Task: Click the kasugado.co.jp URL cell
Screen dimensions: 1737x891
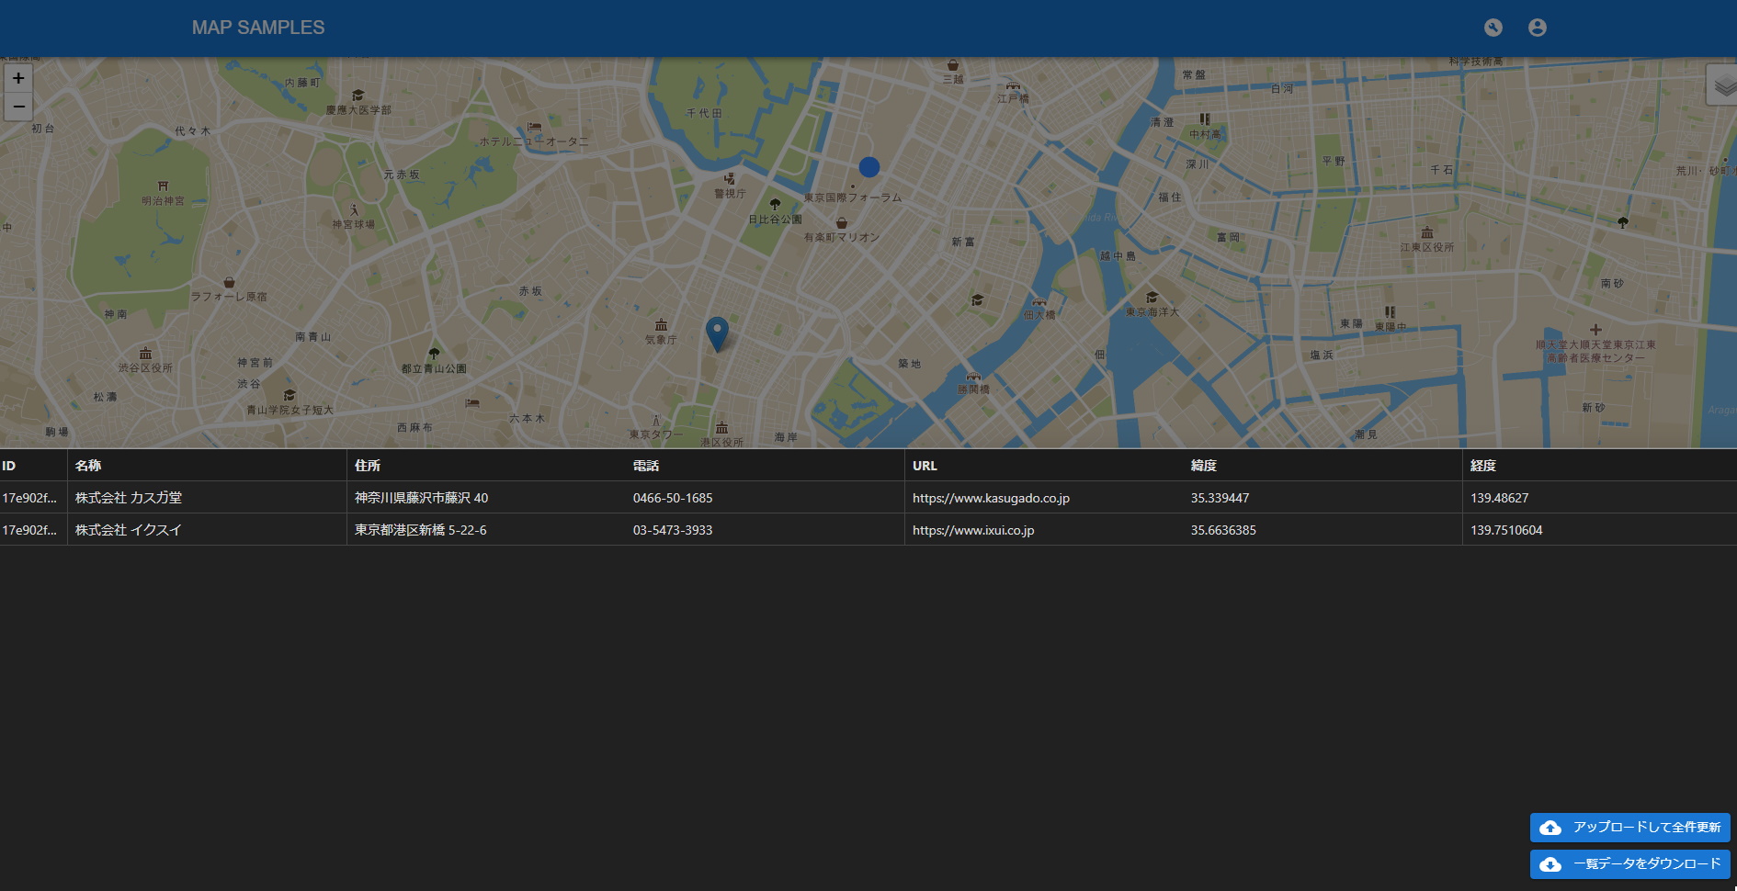Action: [991, 498]
